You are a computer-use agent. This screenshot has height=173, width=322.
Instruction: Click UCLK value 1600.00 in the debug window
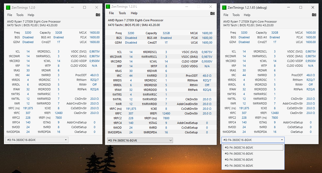point(311,42)
